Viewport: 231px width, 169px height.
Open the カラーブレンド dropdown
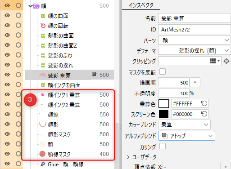(184, 125)
